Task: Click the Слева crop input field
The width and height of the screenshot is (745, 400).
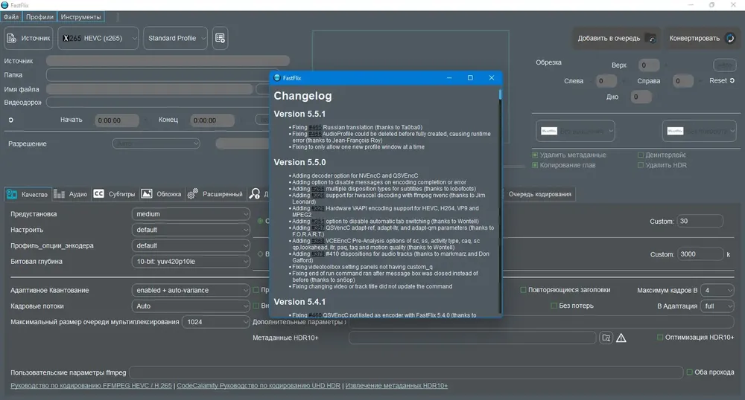Action: pos(606,81)
